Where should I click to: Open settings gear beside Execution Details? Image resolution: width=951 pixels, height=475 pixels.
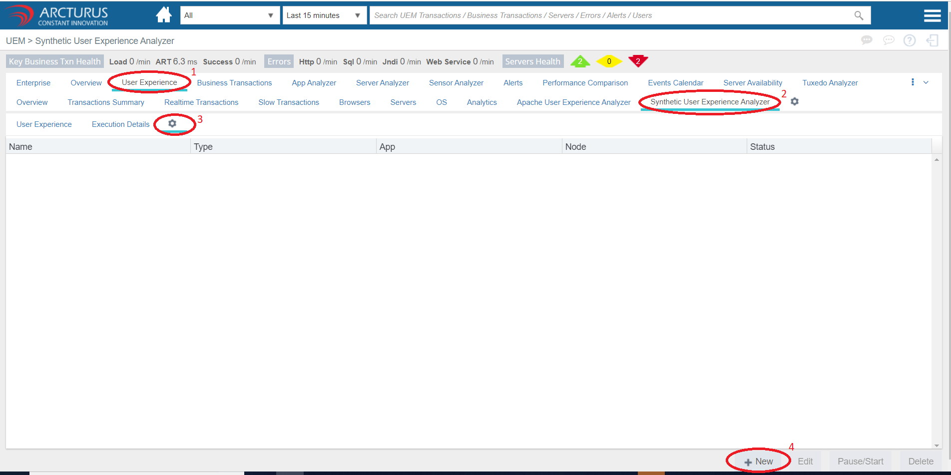(x=172, y=123)
